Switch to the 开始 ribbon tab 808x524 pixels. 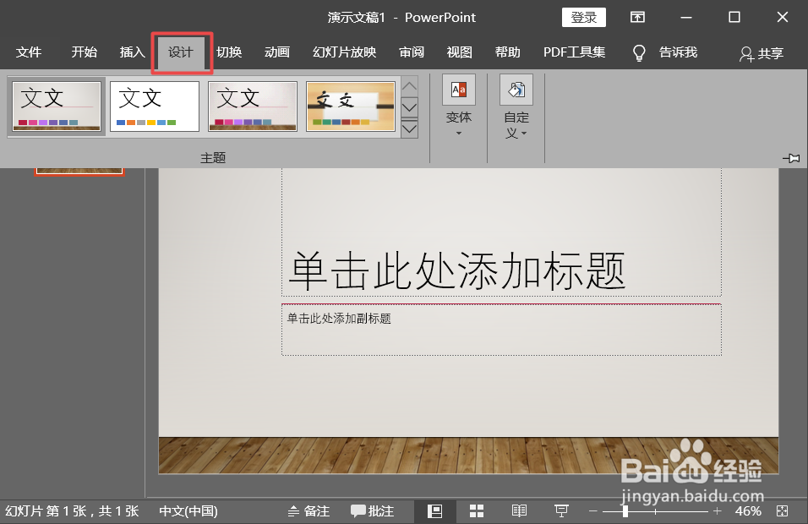click(x=84, y=52)
